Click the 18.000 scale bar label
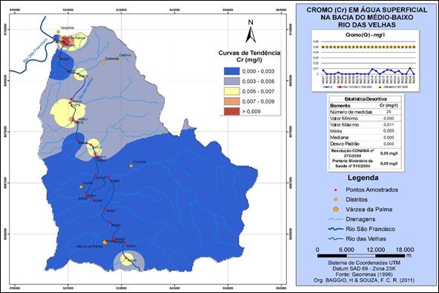The height and width of the screenshot is (293, 439). 404,249
